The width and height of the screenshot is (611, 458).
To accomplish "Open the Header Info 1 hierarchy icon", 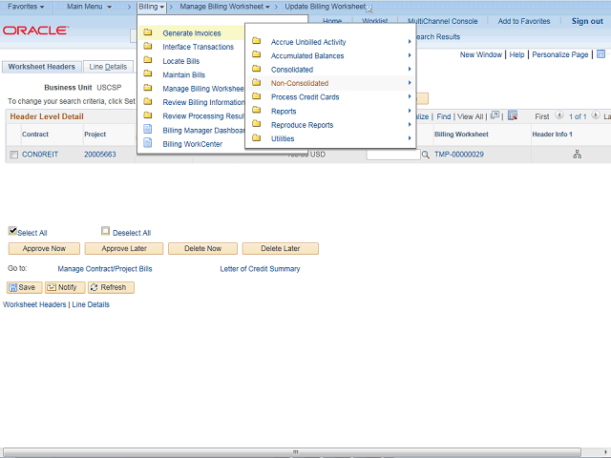I will [x=577, y=155].
